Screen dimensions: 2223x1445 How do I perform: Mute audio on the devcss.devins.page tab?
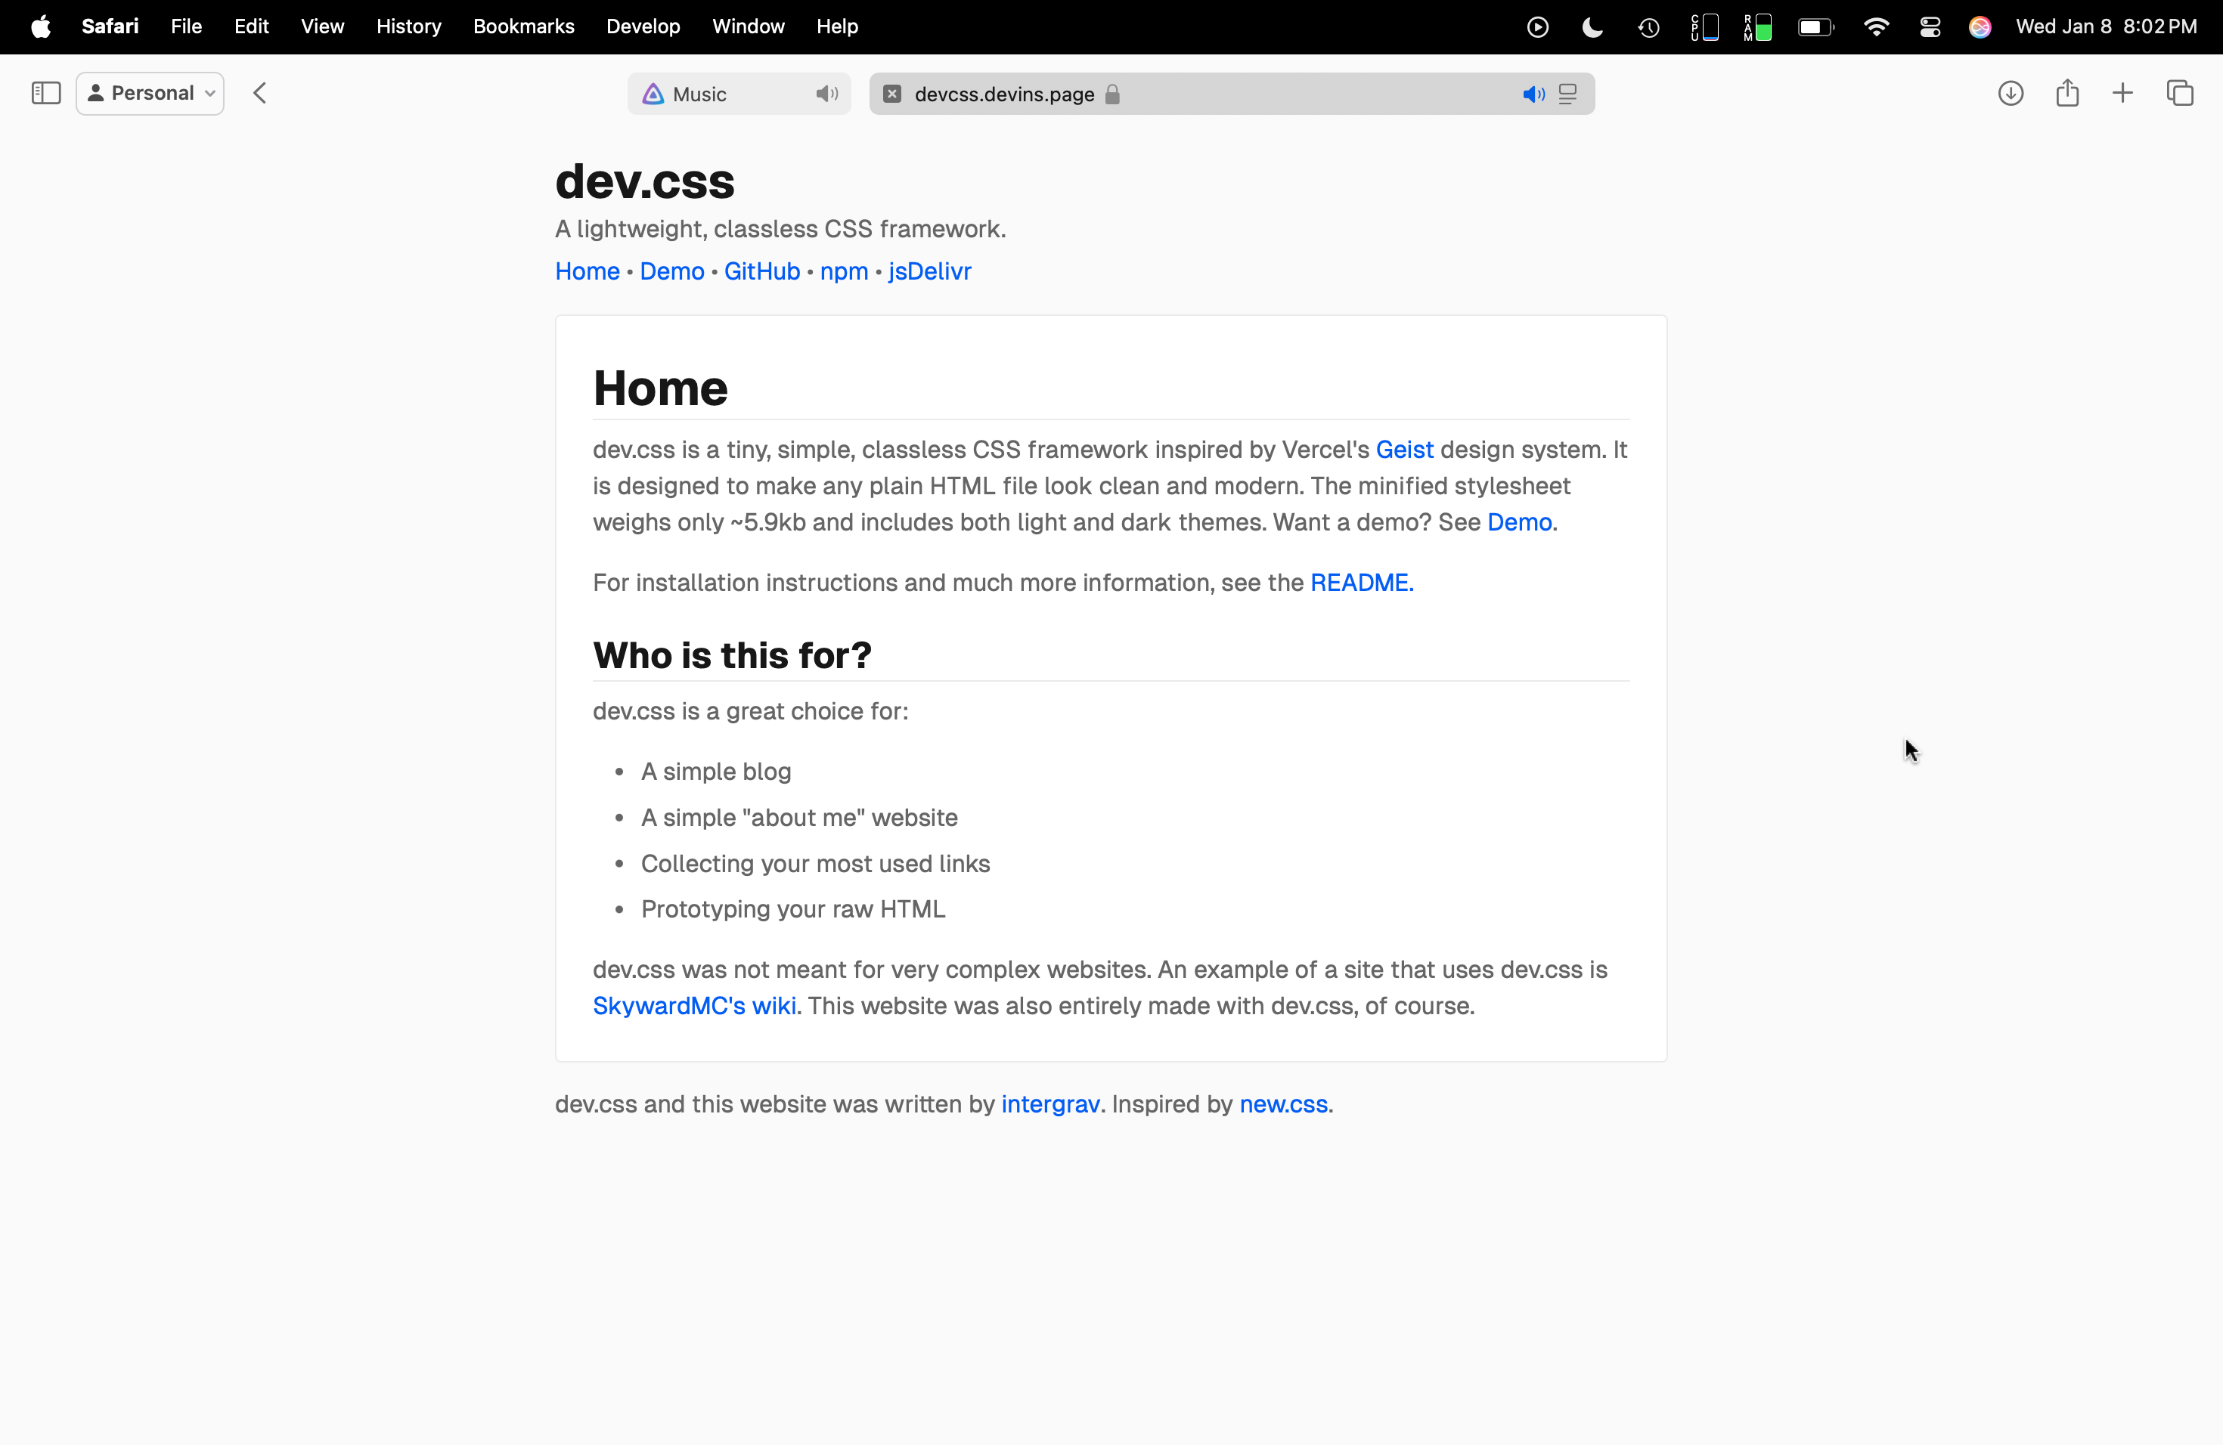point(1533,94)
